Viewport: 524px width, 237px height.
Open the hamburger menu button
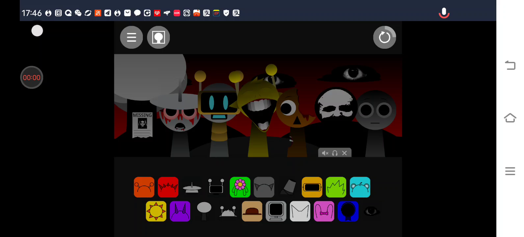tap(131, 37)
